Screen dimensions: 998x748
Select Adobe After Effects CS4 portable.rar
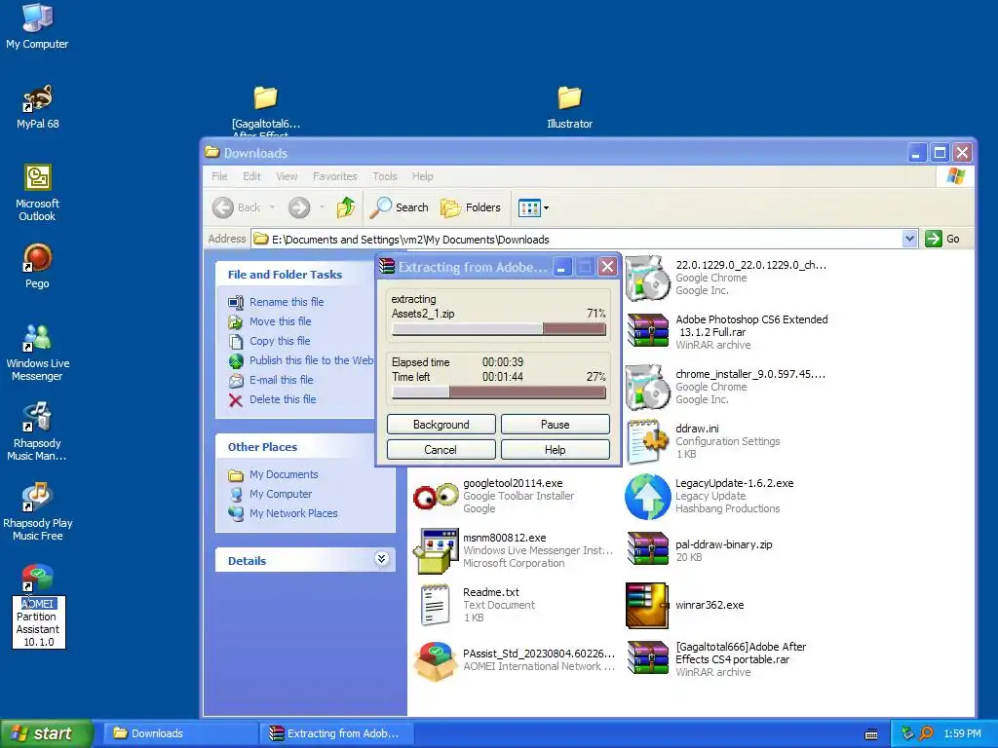click(716, 659)
